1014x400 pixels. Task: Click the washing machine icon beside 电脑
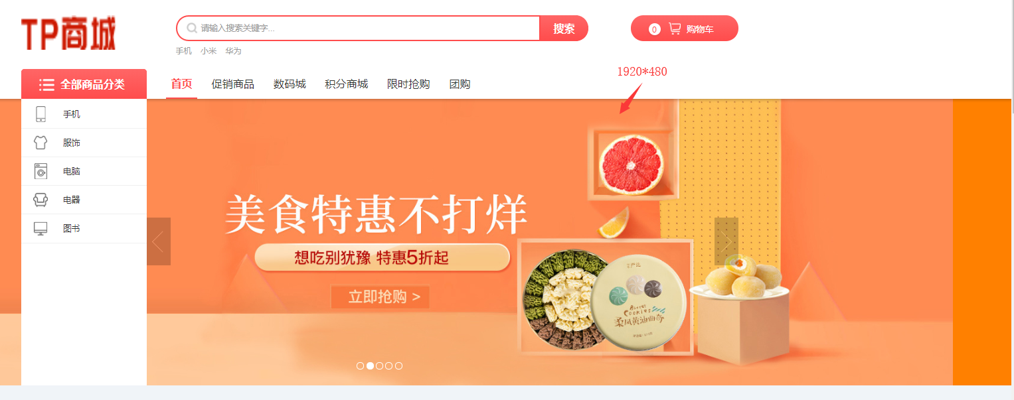tap(41, 171)
